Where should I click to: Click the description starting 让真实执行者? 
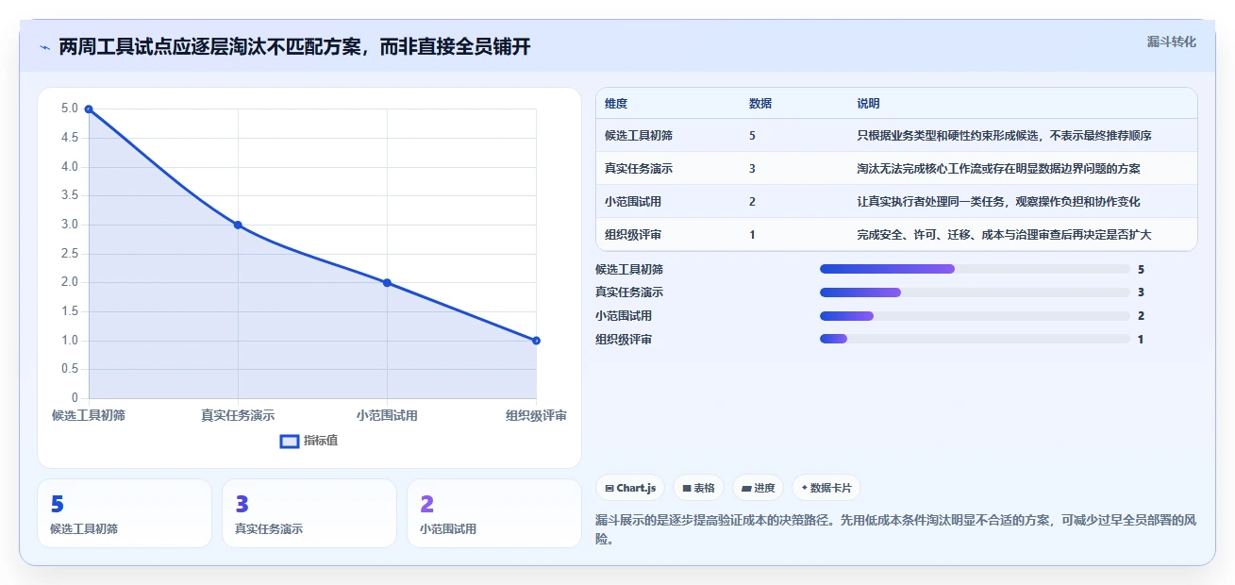pyautogui.click(x=998, y=201)
